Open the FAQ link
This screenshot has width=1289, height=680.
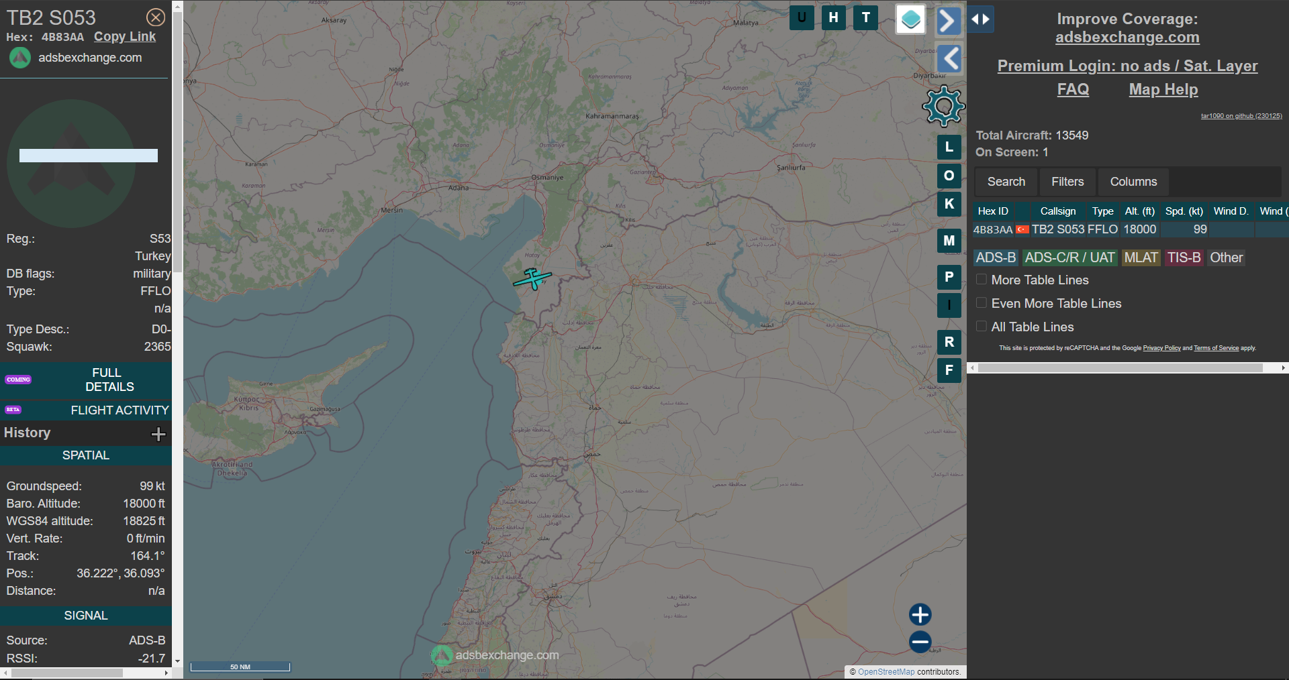(1073, 89)
